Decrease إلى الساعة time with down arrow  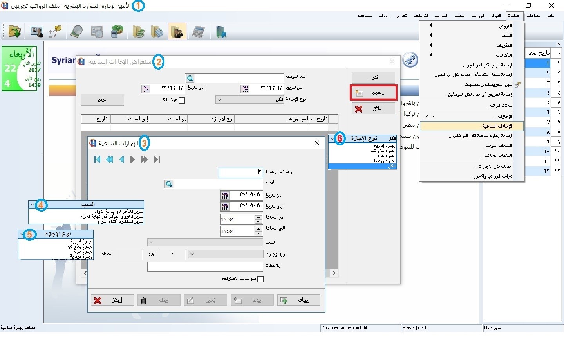pyautogui.click(x=258, y=233)
